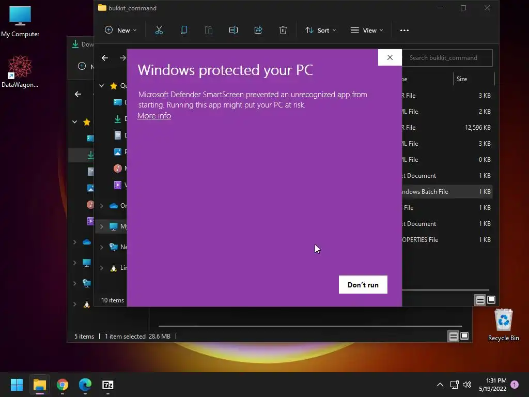This screenshot has width=529, height=397.
Task: Expand the My Computer tree node
Action: click(102, 226)
